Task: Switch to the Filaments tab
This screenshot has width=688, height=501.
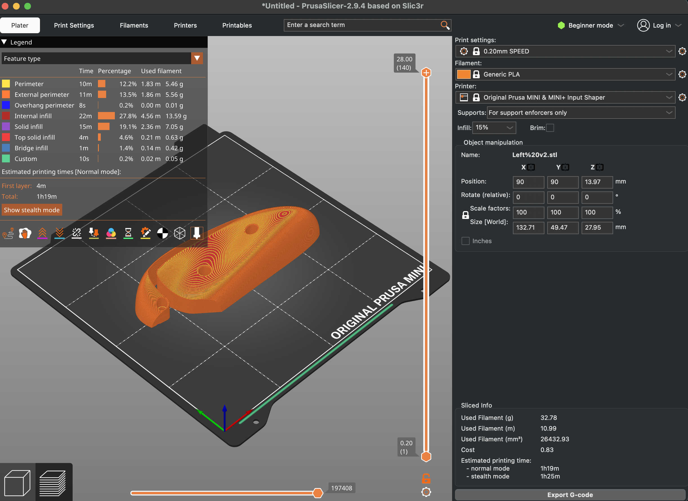Action: [134, 25]
